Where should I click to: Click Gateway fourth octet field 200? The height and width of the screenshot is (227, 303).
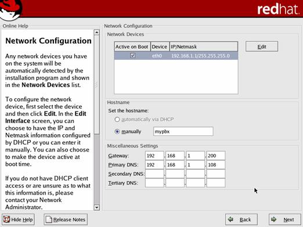tap(216, 156)
